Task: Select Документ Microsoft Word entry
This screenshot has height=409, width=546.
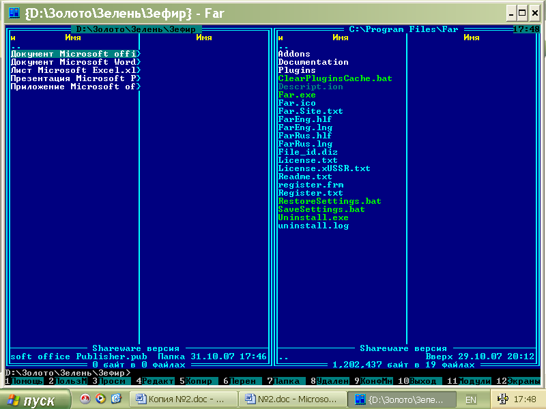Action: click(x=76, y=62)
